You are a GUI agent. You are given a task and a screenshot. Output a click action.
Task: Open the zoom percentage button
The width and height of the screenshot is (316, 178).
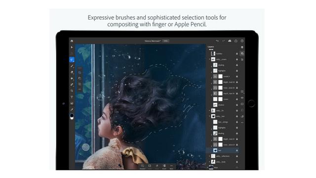coord(166,41)
